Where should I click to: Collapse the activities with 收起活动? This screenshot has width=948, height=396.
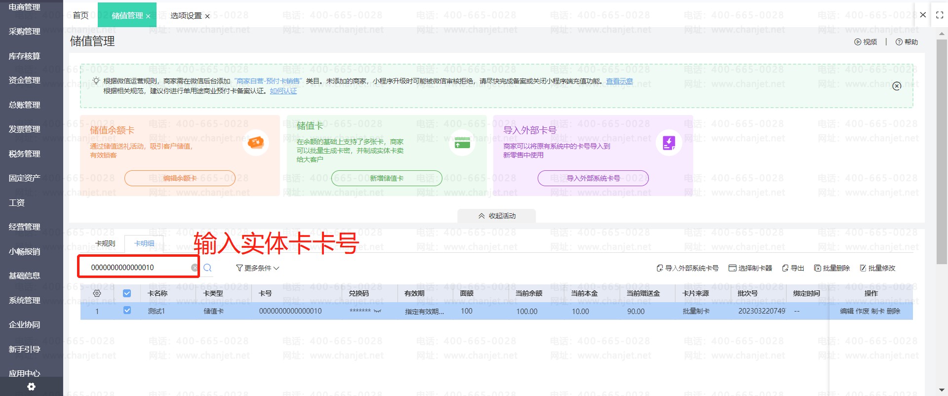click(497, 216)
